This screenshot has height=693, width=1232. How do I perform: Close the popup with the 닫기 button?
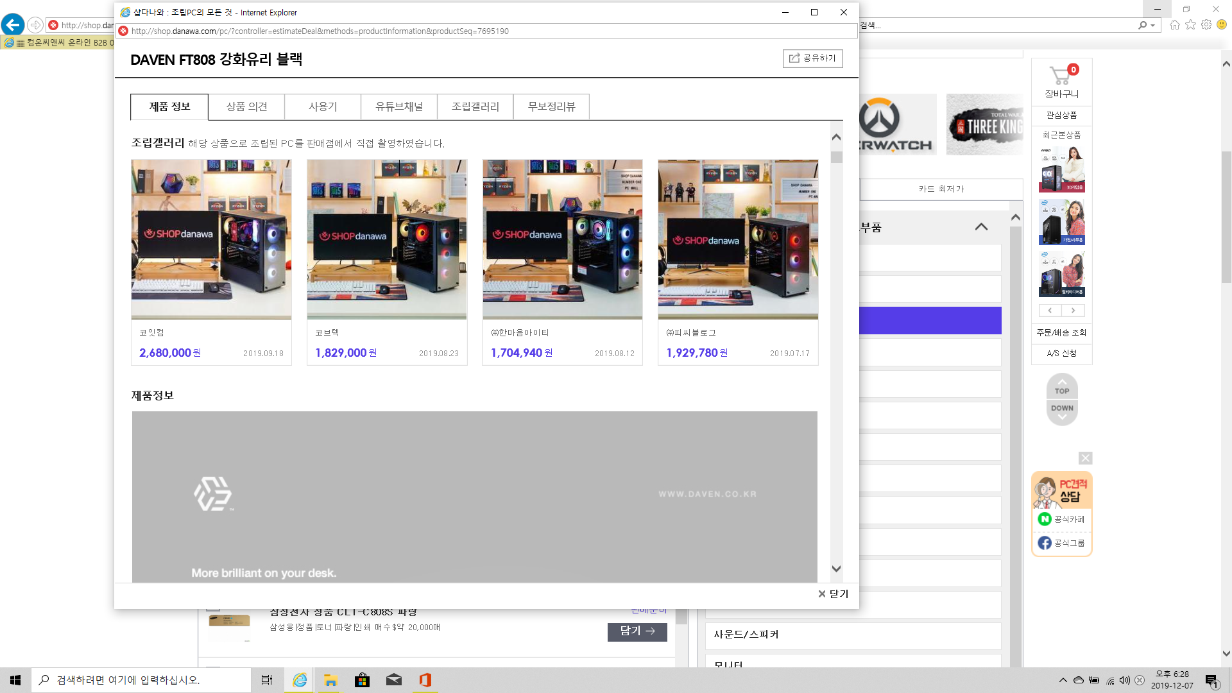click(x=833, y=594)
